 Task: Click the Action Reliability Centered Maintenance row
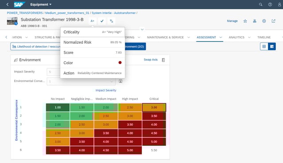coord(93,73)
